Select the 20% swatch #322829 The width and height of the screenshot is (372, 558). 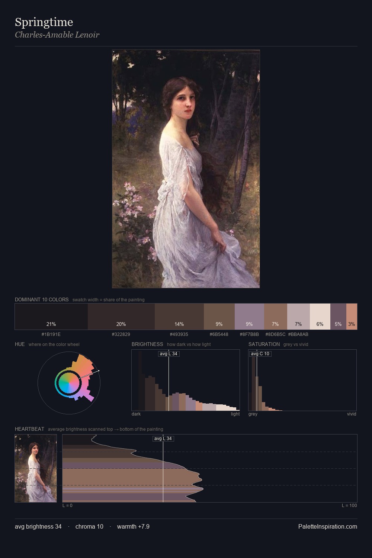[x=121, y=317]
